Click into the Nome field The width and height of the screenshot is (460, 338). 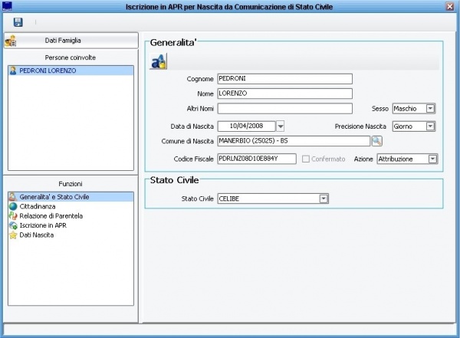pyautogui.click(x=285, y=94)
